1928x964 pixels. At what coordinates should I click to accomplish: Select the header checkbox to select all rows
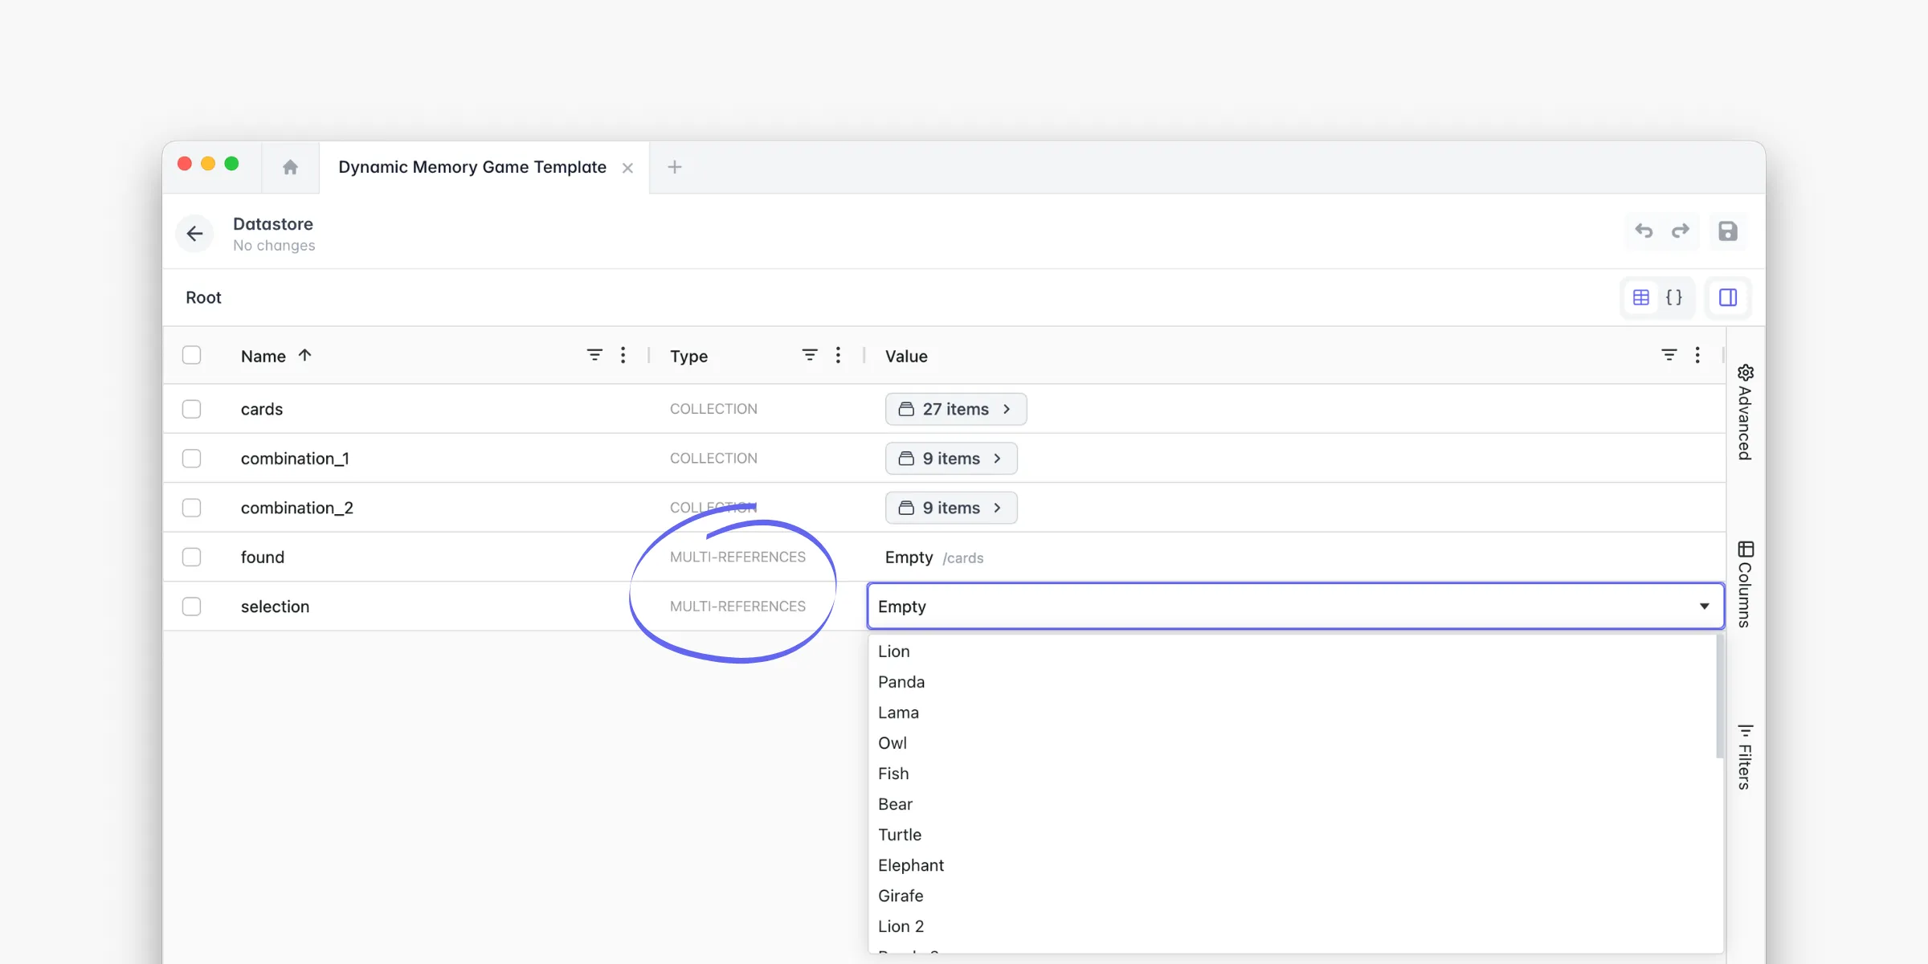pyautogui.click(x=192, y=354)
